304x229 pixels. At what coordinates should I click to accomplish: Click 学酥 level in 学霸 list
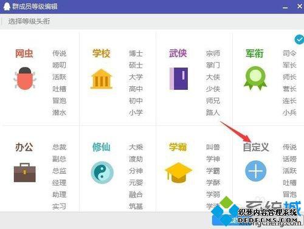213,183
